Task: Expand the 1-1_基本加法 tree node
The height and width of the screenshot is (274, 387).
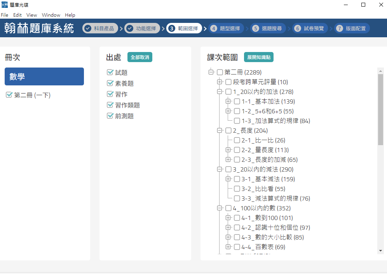Action: point(228,102)
